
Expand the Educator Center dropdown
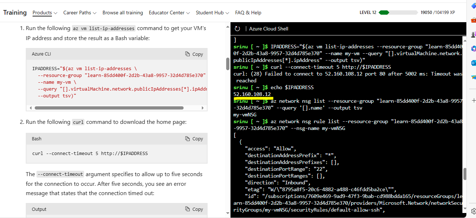point(169,13)
